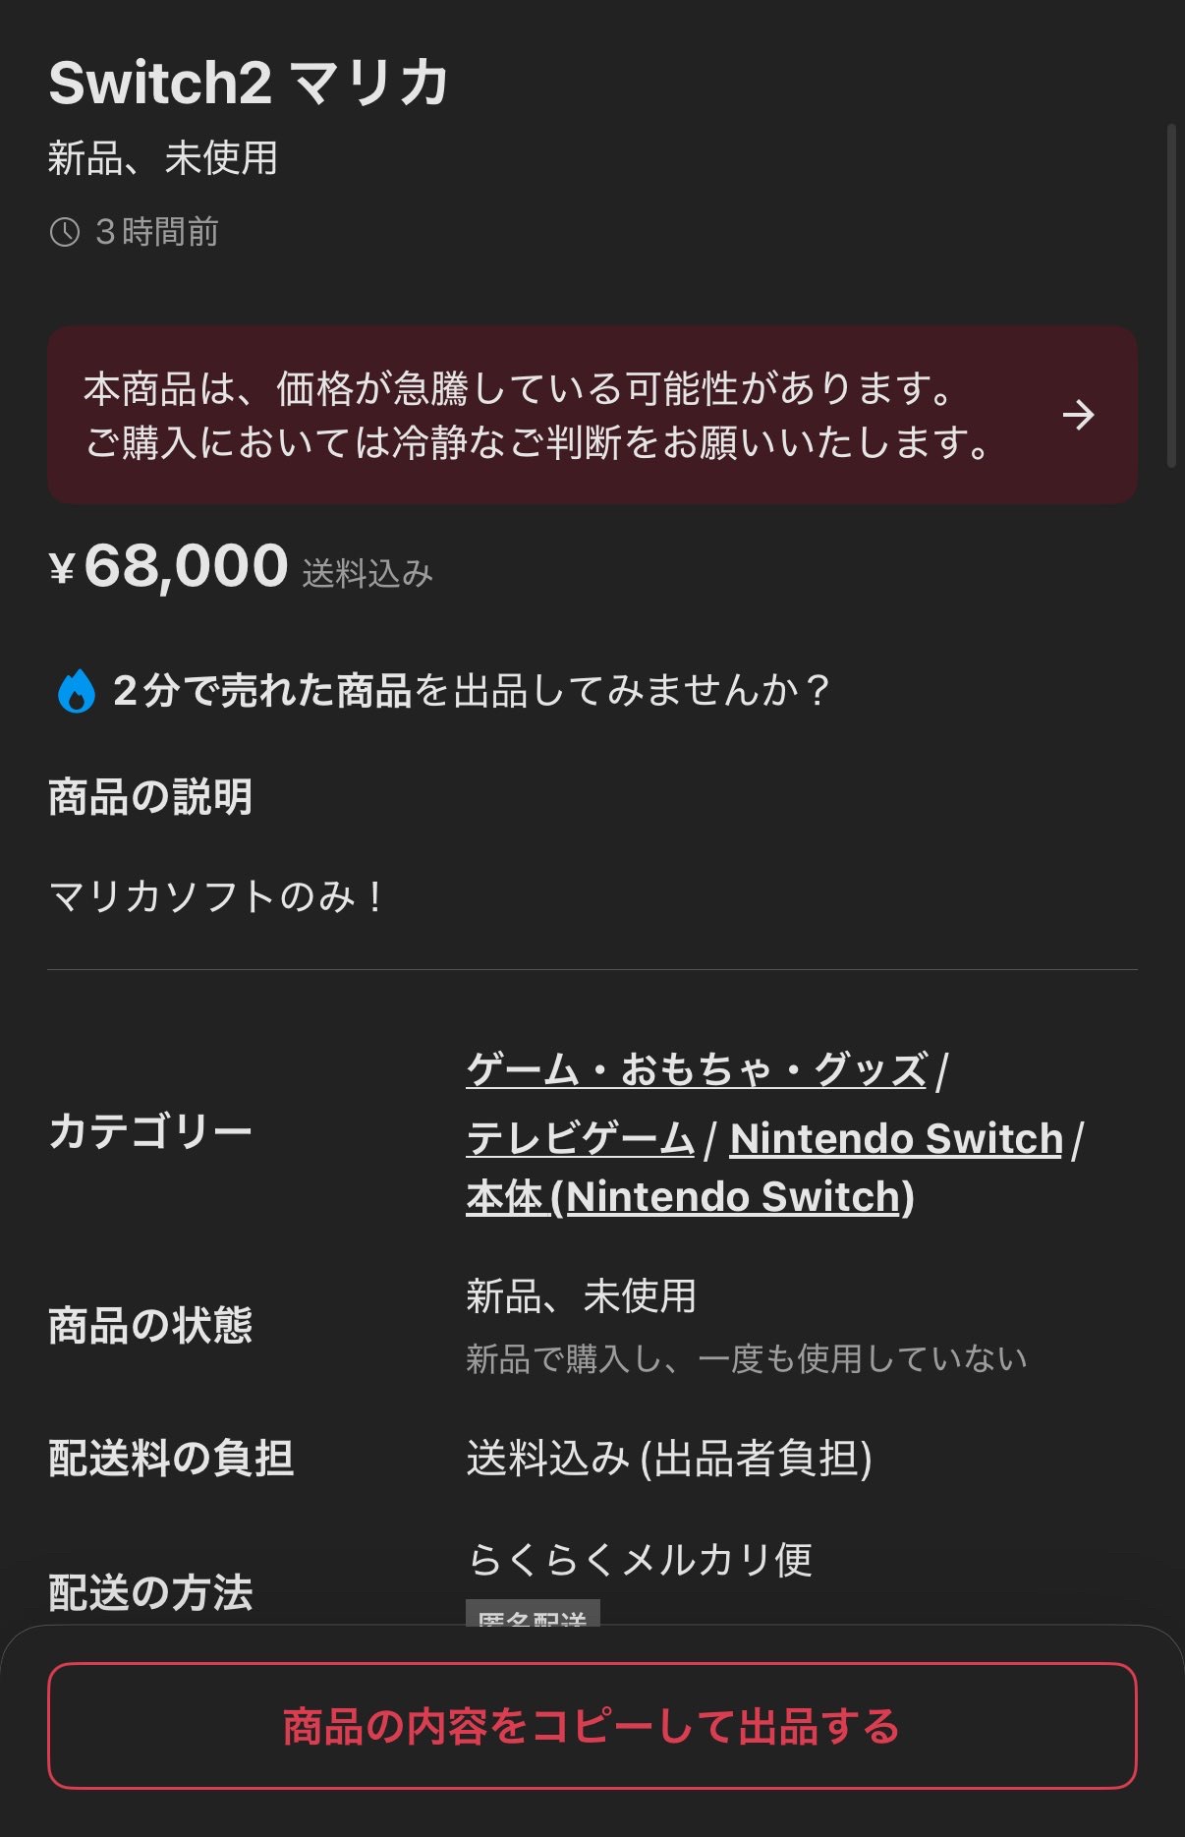
Task: Click the vertical scrollbar on the right edge
Action: 1170,295
